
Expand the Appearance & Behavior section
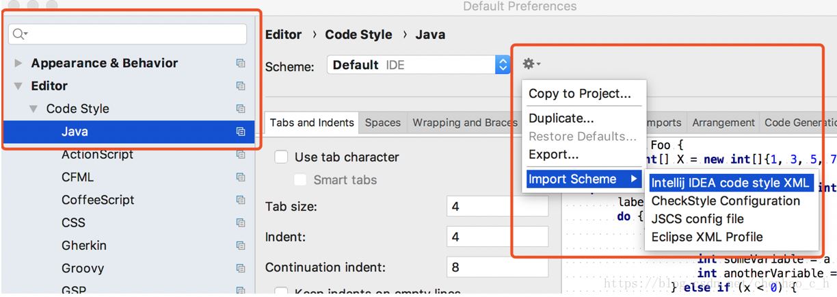point(18,63)
